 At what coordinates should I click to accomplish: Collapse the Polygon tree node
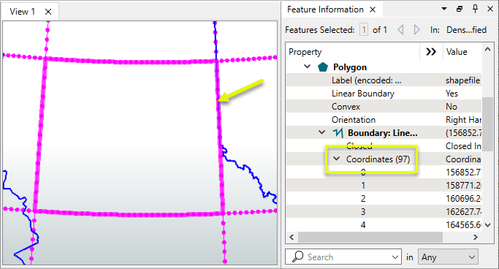pyautogui.click(x=307, y=67)
